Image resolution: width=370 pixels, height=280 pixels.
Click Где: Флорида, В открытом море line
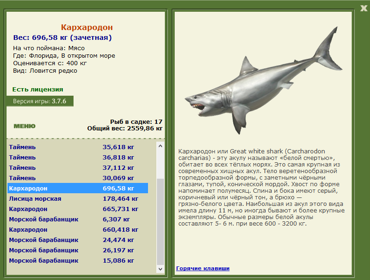(64, 56)
